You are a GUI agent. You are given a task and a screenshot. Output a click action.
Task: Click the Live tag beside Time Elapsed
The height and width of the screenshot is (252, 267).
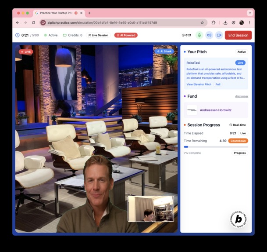click(x=243, y=133)
